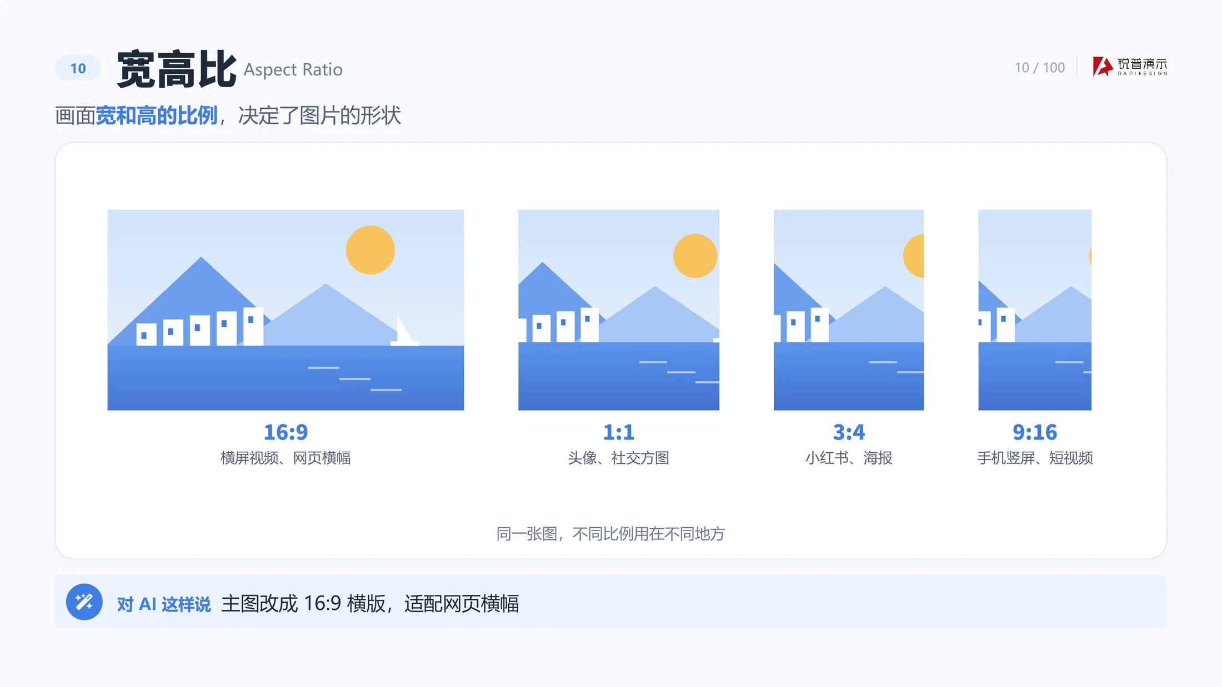Click the label 对 AI 这样说
The image size is (1222, 687).
[x=164, y=604]
